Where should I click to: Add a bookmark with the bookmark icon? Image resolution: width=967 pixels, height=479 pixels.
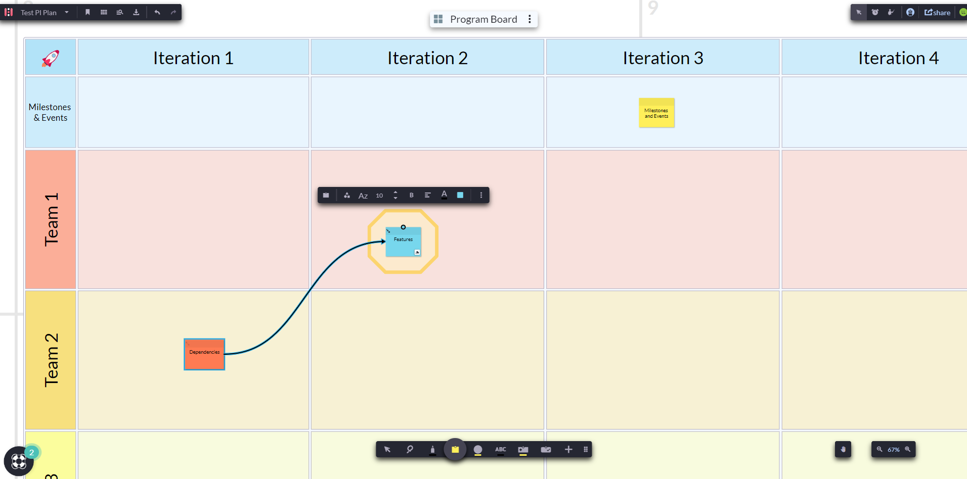pos(87,12)
